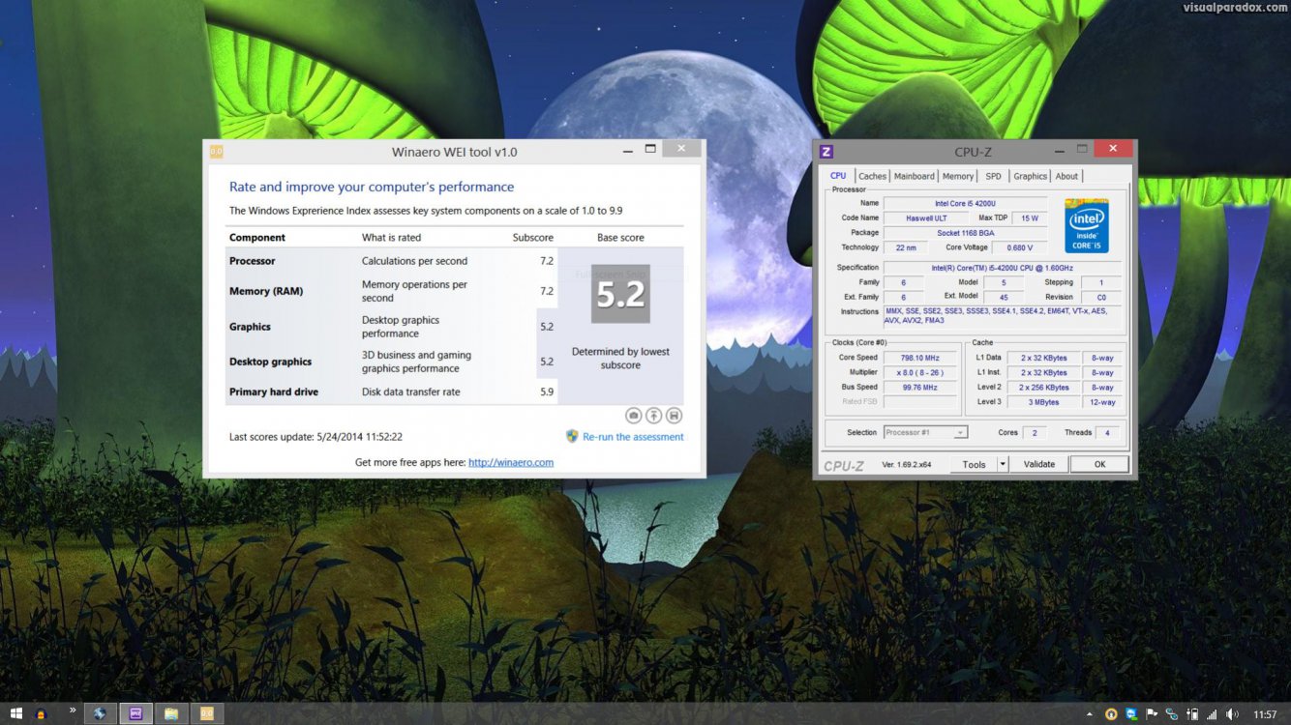
Task: Switch to the SPD tab in CPU-Z
Action: coord(993,176)
